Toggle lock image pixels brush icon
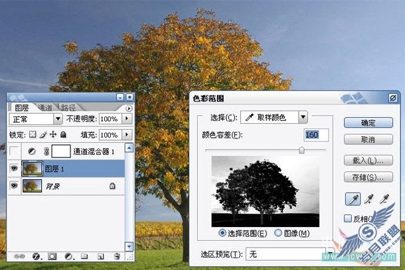Viewport: 405px width, 270px height. coord(43,134)
